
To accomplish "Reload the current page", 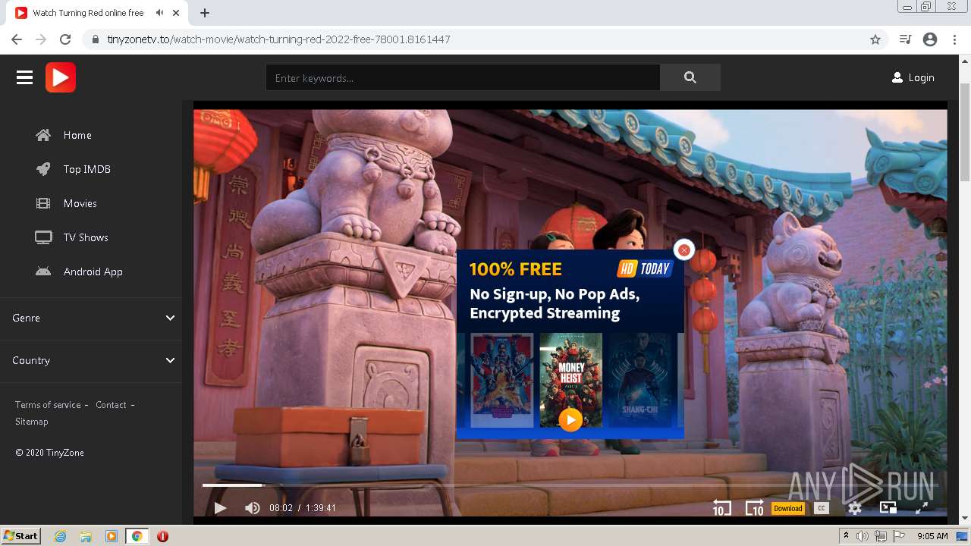I will (65, 39).
